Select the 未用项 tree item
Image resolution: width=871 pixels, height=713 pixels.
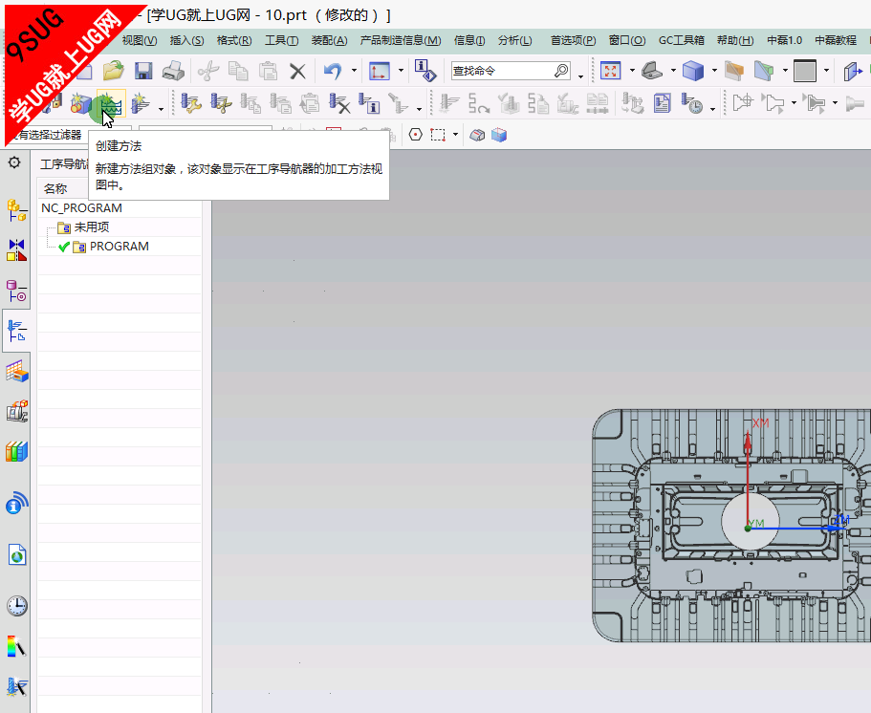click(x=92, y=227)
